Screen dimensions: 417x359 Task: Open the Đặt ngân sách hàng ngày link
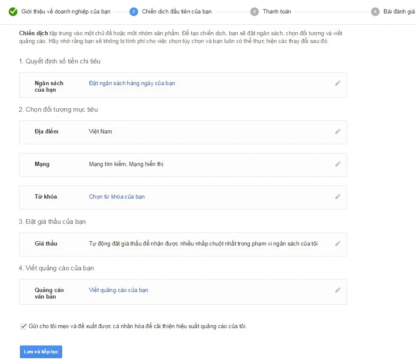132,83
